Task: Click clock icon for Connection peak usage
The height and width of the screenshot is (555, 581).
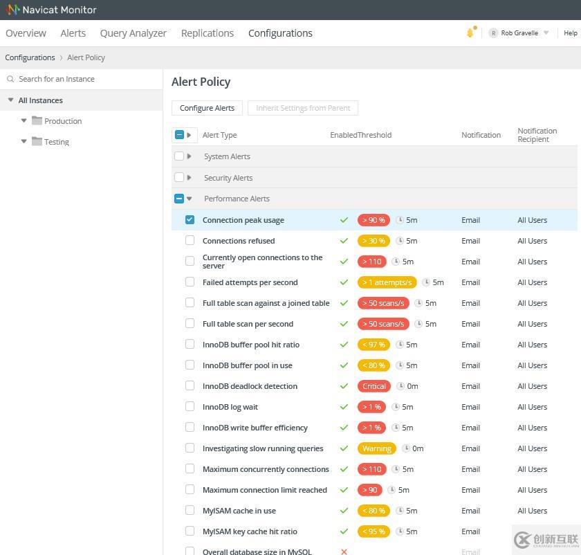Action: (400, 220)
